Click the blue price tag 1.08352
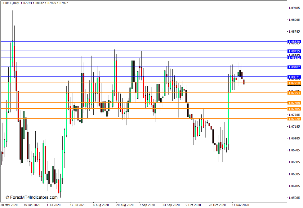 pos(294,57)
